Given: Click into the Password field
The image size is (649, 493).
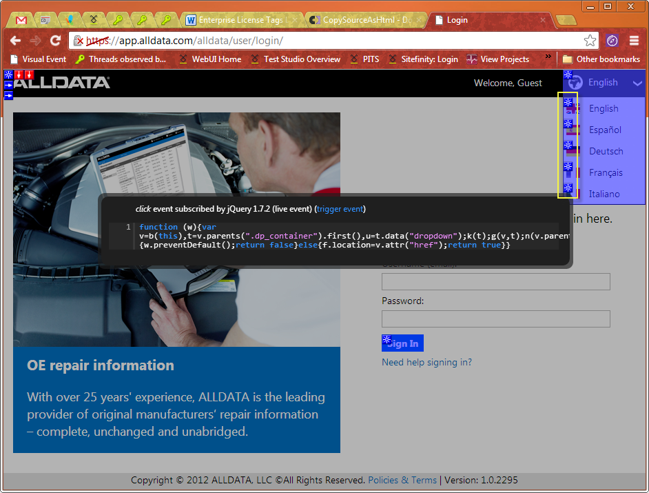Looking at the screenshot, I should click(x=495, y=319).
